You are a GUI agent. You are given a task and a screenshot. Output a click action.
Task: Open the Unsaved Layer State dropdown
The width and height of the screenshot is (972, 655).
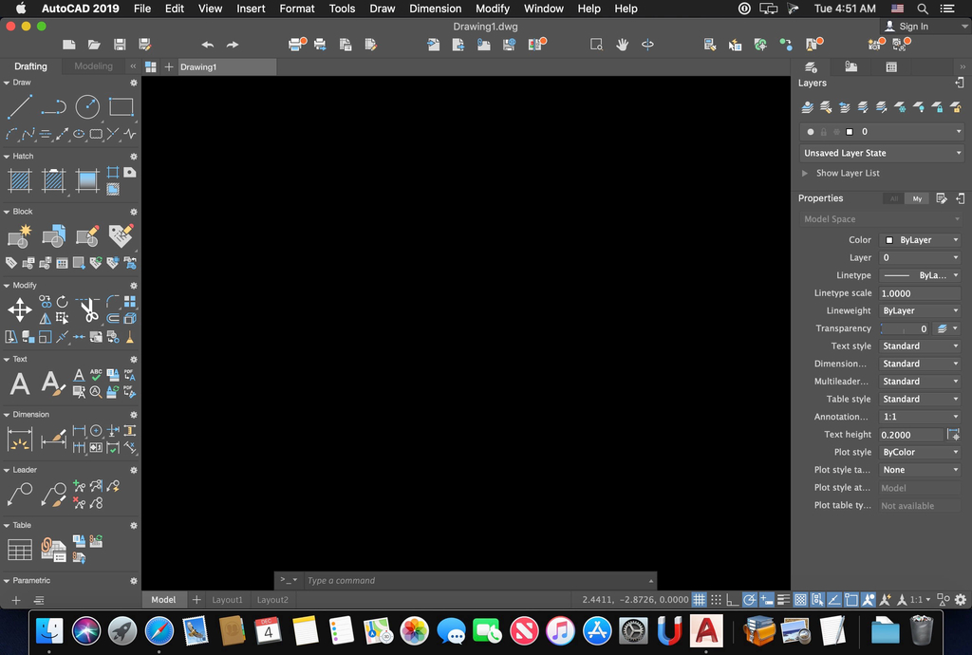[x=881, y=153]
